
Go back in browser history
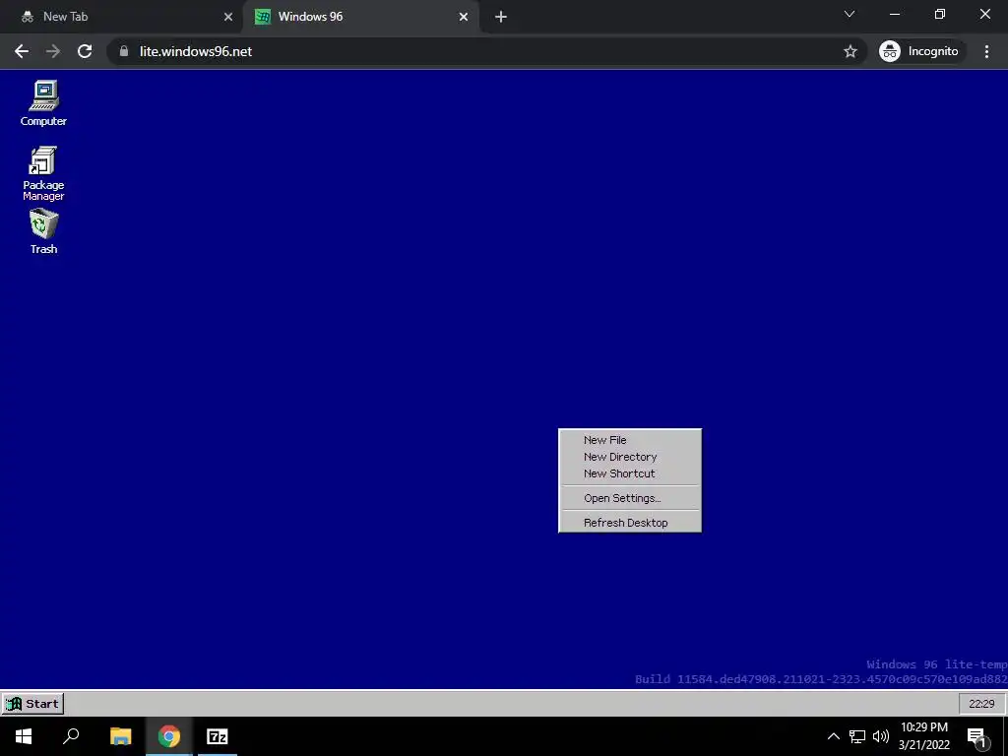pyautogui.click(x=22, y=51)
